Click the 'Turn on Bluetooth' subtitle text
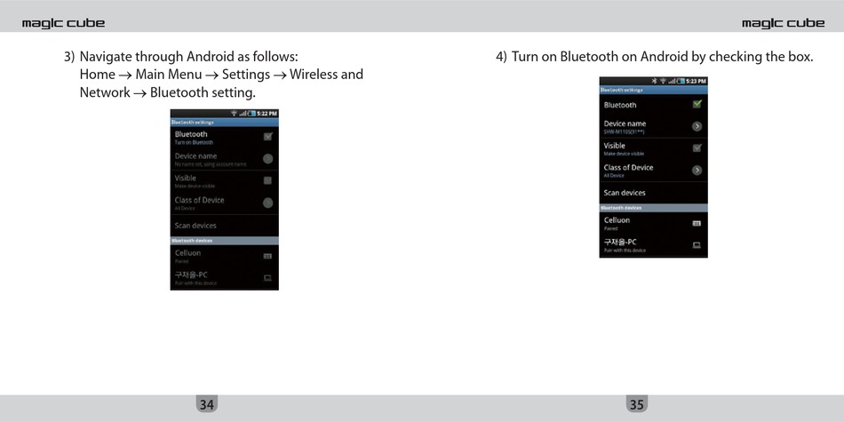This screenshot has height=422, width=844. pos(194,143)
